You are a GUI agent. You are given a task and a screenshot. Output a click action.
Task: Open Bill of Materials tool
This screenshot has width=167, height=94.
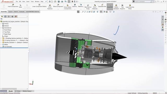[95, 7]
